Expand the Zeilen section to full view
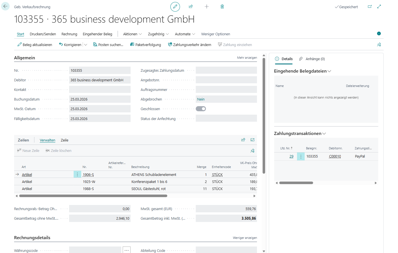The width and height of the screenshot is (398, 253). 252,140
